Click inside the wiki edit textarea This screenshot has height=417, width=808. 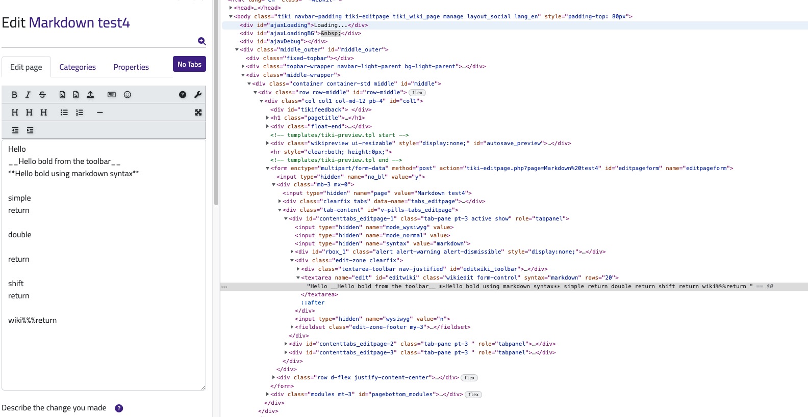point(104,265)
